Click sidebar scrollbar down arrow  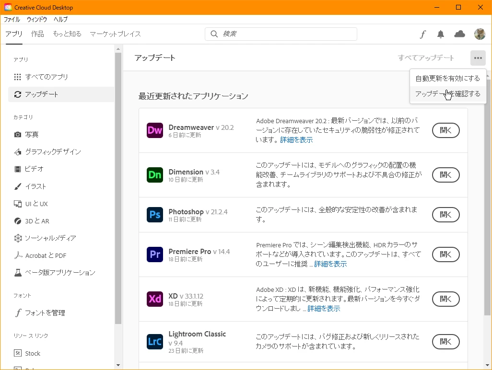pos(118,365)
